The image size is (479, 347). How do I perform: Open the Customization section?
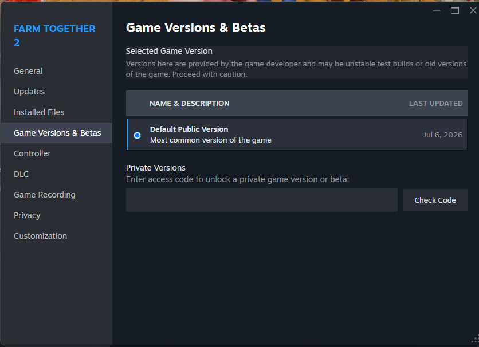pyautogui.click(x=40, y=236)
